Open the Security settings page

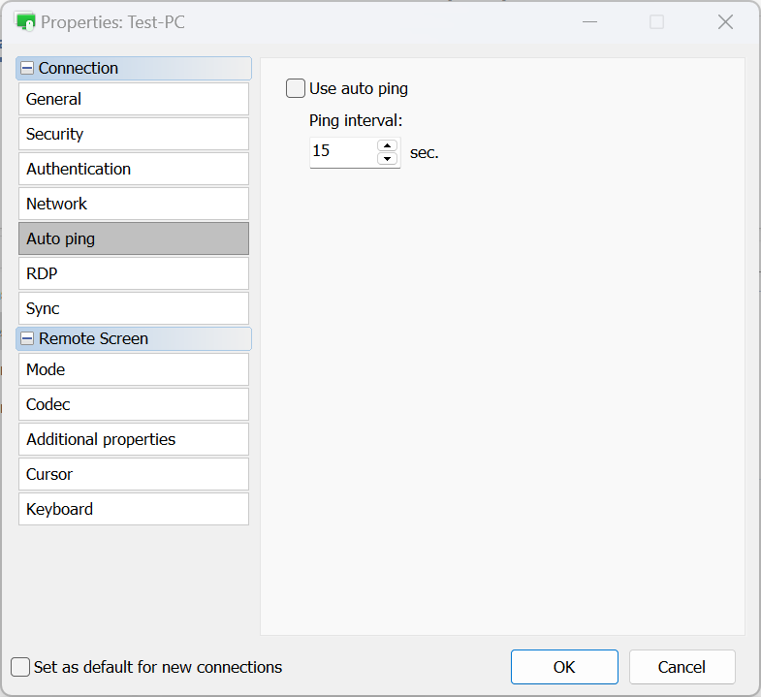pyautogui.click(x=134, y=134)
